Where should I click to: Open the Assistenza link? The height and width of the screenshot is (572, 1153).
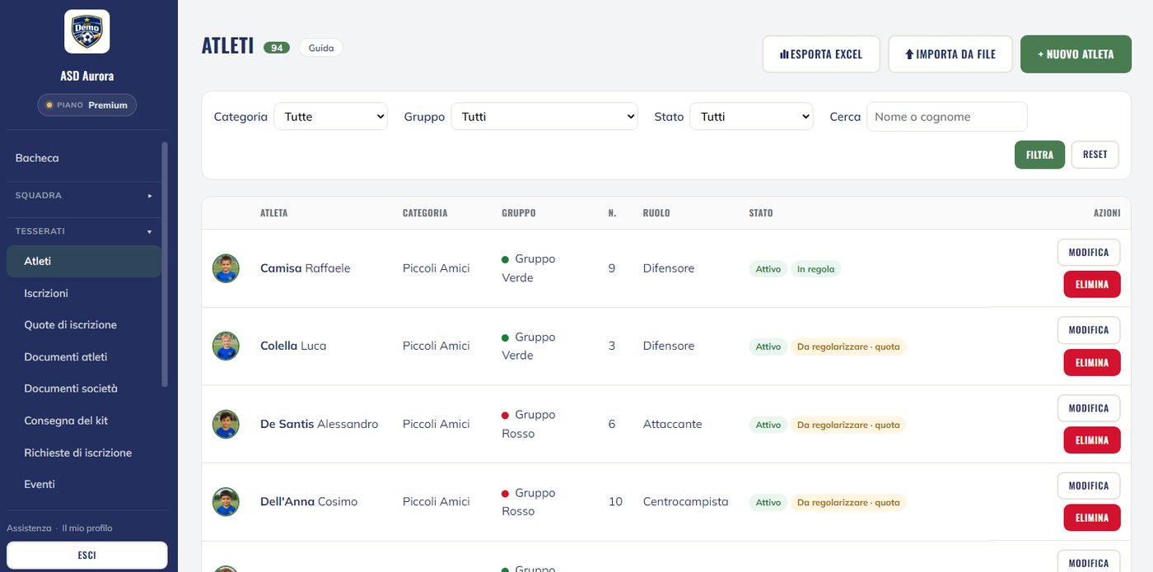pos(29,528)
